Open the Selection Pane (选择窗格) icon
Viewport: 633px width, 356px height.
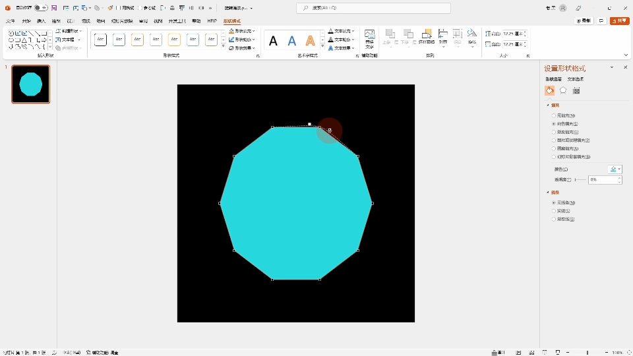[x=426, y=36]
